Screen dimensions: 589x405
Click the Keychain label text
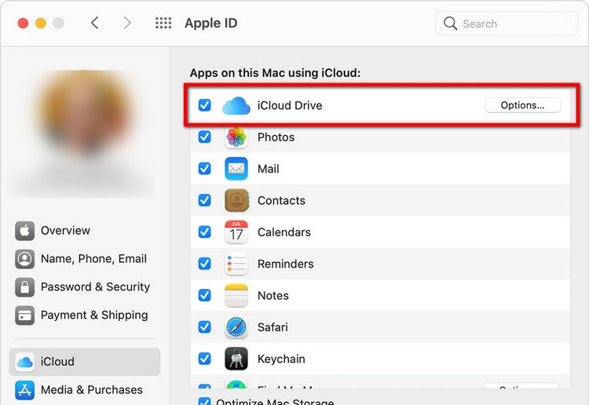281,359
